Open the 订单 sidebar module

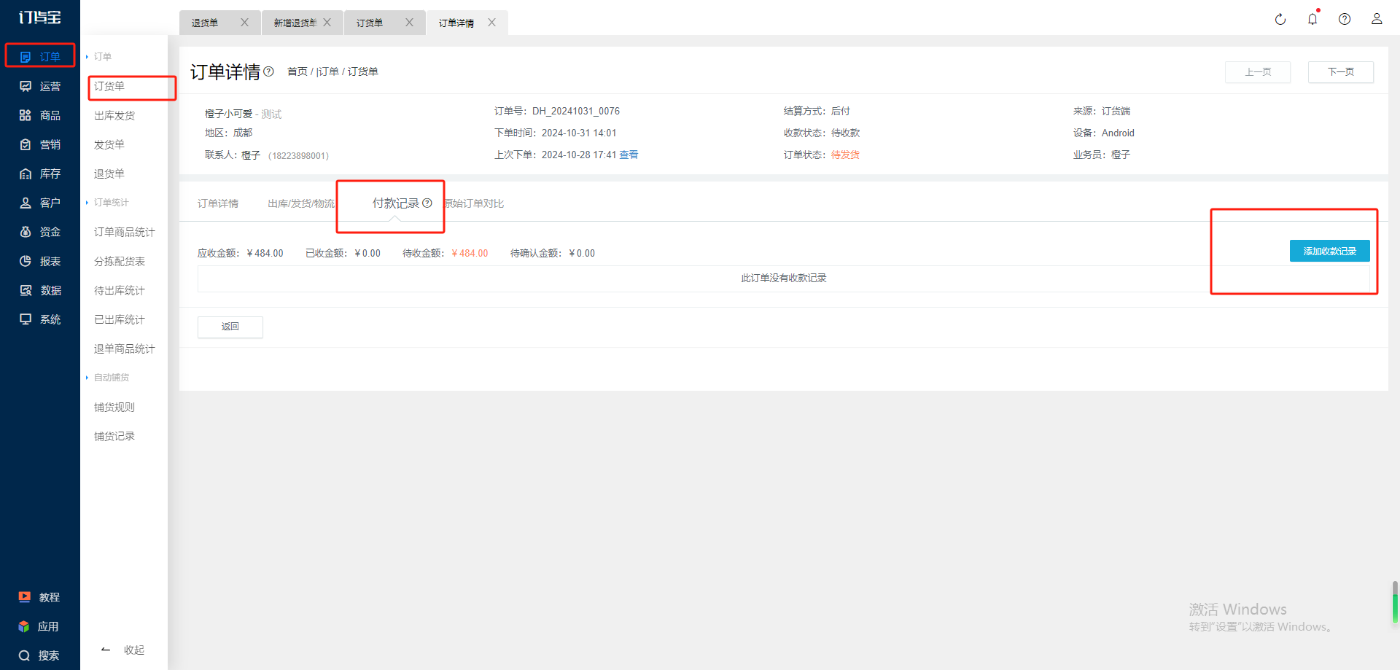[40, 56]
